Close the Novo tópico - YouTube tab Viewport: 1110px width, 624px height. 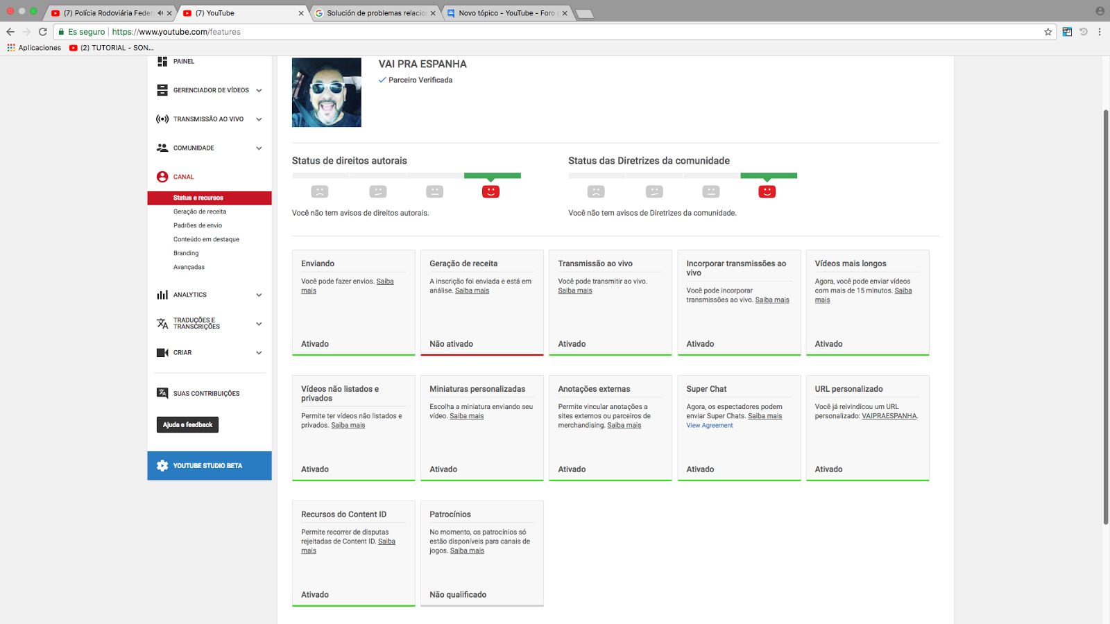coord(565,13)
